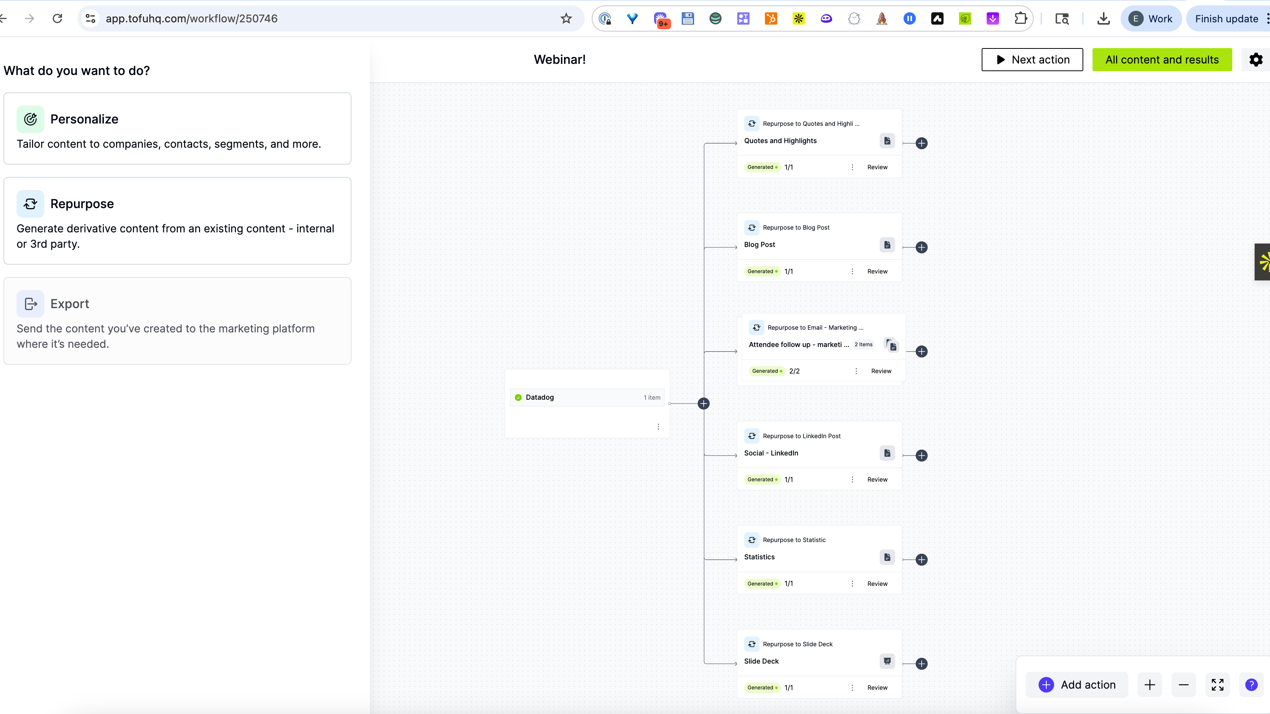Open three-dot menu on Social - LinkedIn node
Screen dimensions: 1270x714
pyautogui.click(x=852, y=479)
